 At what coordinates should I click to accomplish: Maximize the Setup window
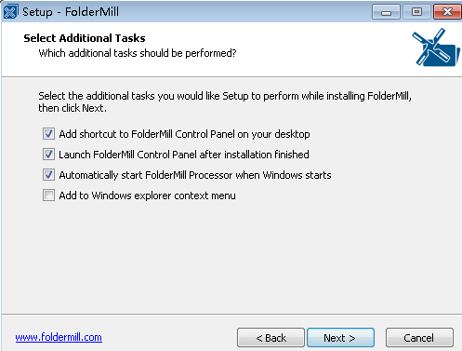coord(416,12)
